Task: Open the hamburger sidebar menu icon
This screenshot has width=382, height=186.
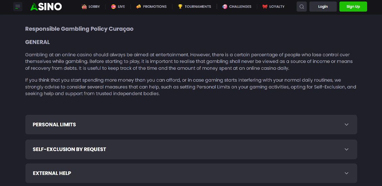Action: point(18,6)
